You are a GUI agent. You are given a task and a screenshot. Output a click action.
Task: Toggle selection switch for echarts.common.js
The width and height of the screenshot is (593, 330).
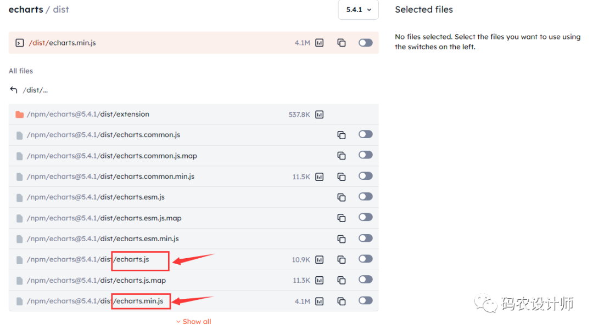[x=365, y=134]
